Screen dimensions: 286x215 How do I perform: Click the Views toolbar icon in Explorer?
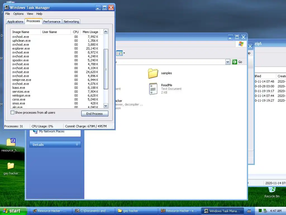[x=119, y=53]
